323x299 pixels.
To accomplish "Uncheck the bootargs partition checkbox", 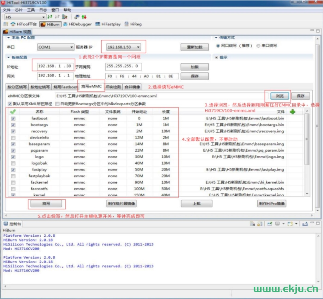I will (x=13, y=125).
